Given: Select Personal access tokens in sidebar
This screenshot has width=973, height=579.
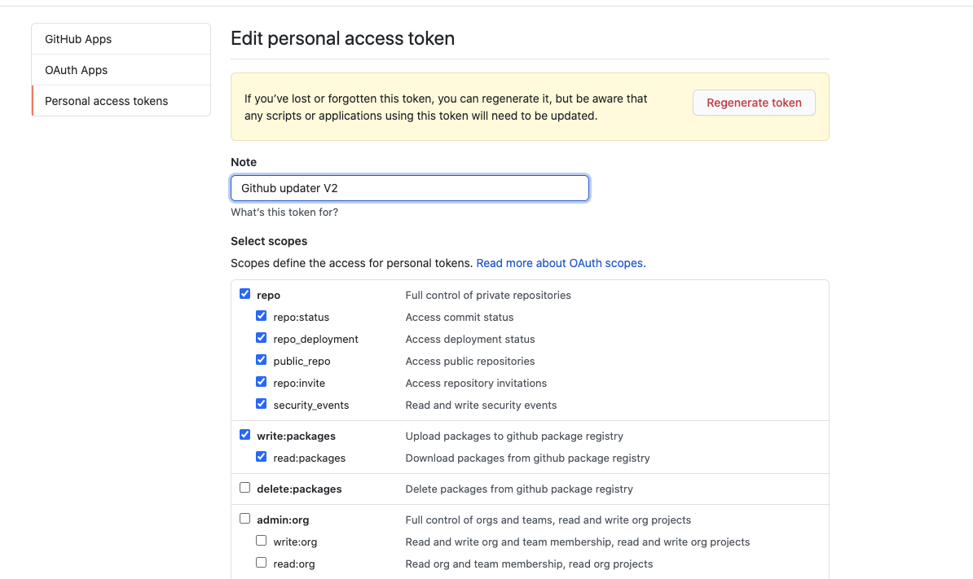Looking at the screenshot, I should tap(106, 100).
